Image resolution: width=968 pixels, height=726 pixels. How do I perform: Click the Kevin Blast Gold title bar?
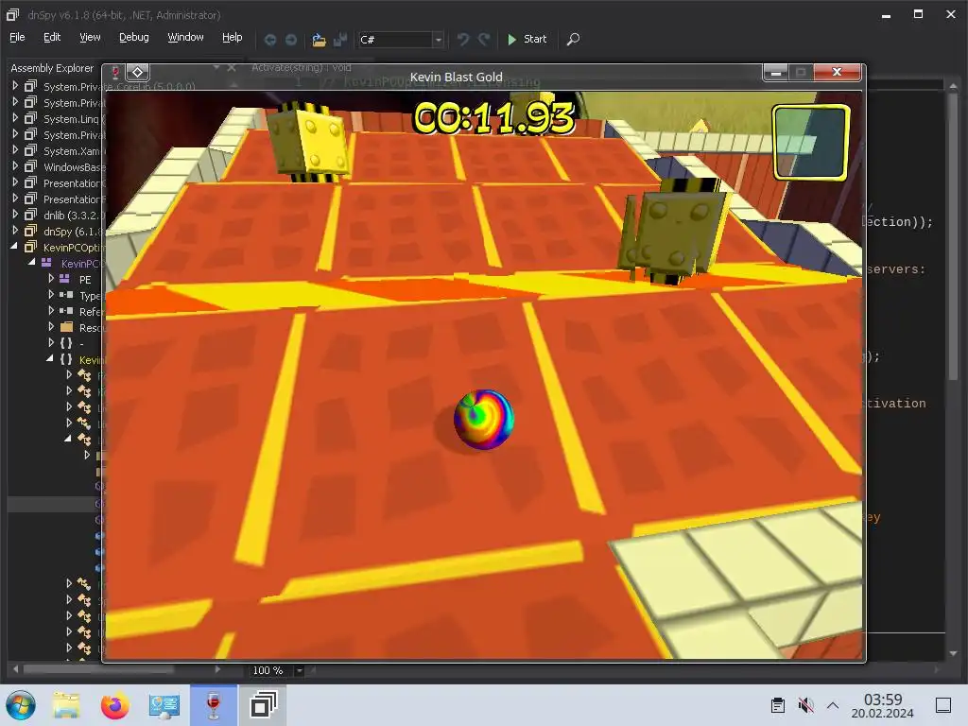click(457, 77)
